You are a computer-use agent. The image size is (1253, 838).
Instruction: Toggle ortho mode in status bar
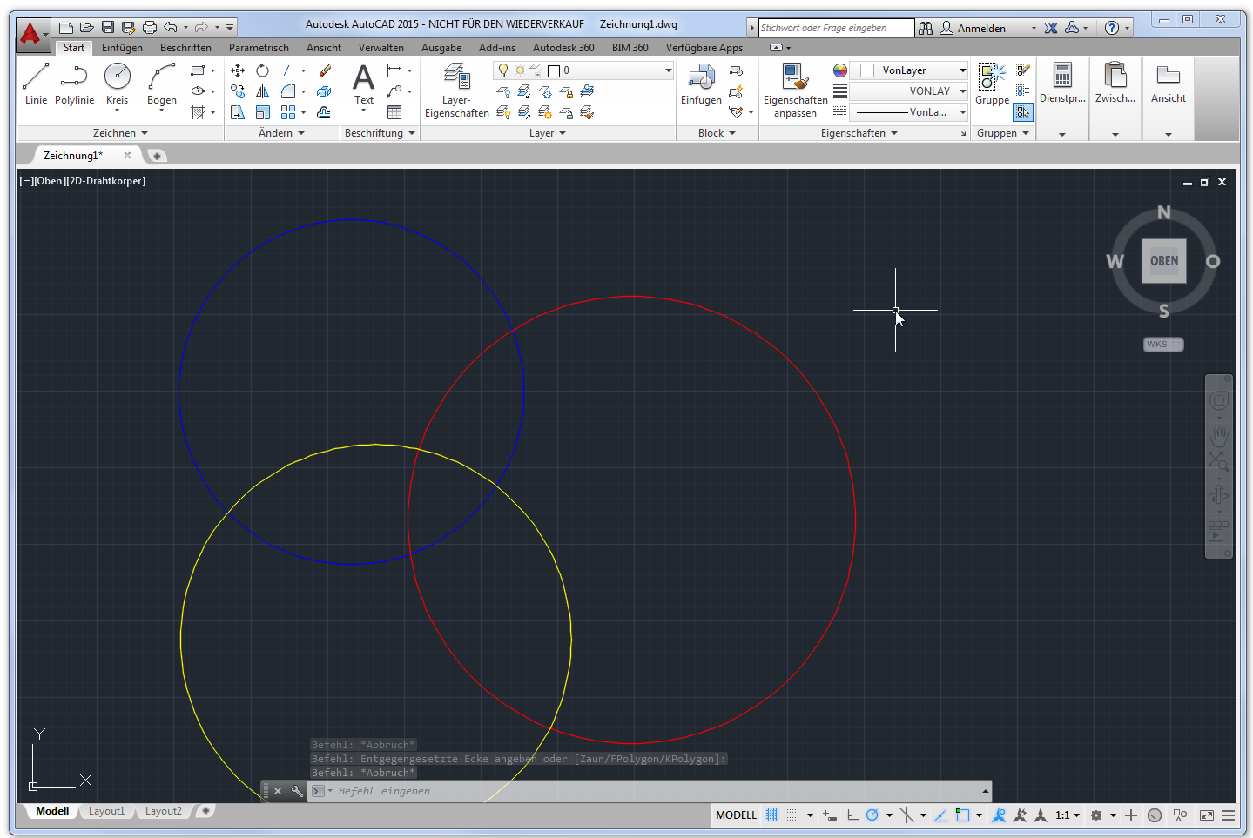pos(852,815)
